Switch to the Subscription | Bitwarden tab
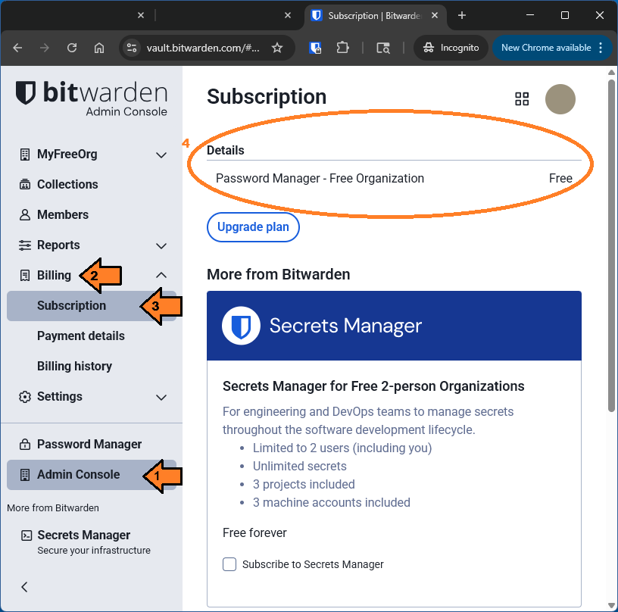Screen dimensions: 618x612 pos(375,16)
